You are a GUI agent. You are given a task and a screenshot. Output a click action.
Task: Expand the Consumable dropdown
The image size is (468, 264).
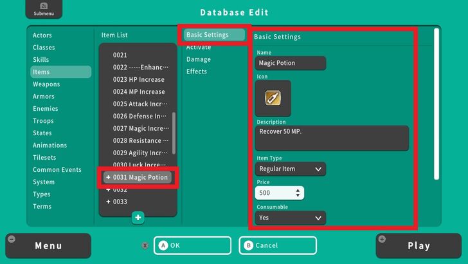click(290, 218)
